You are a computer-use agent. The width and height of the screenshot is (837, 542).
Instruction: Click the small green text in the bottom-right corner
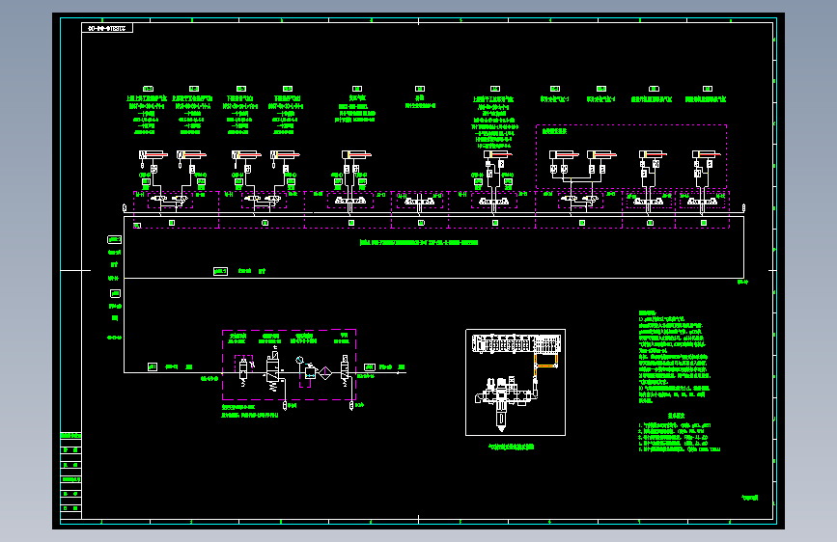(x=750, y=498)
